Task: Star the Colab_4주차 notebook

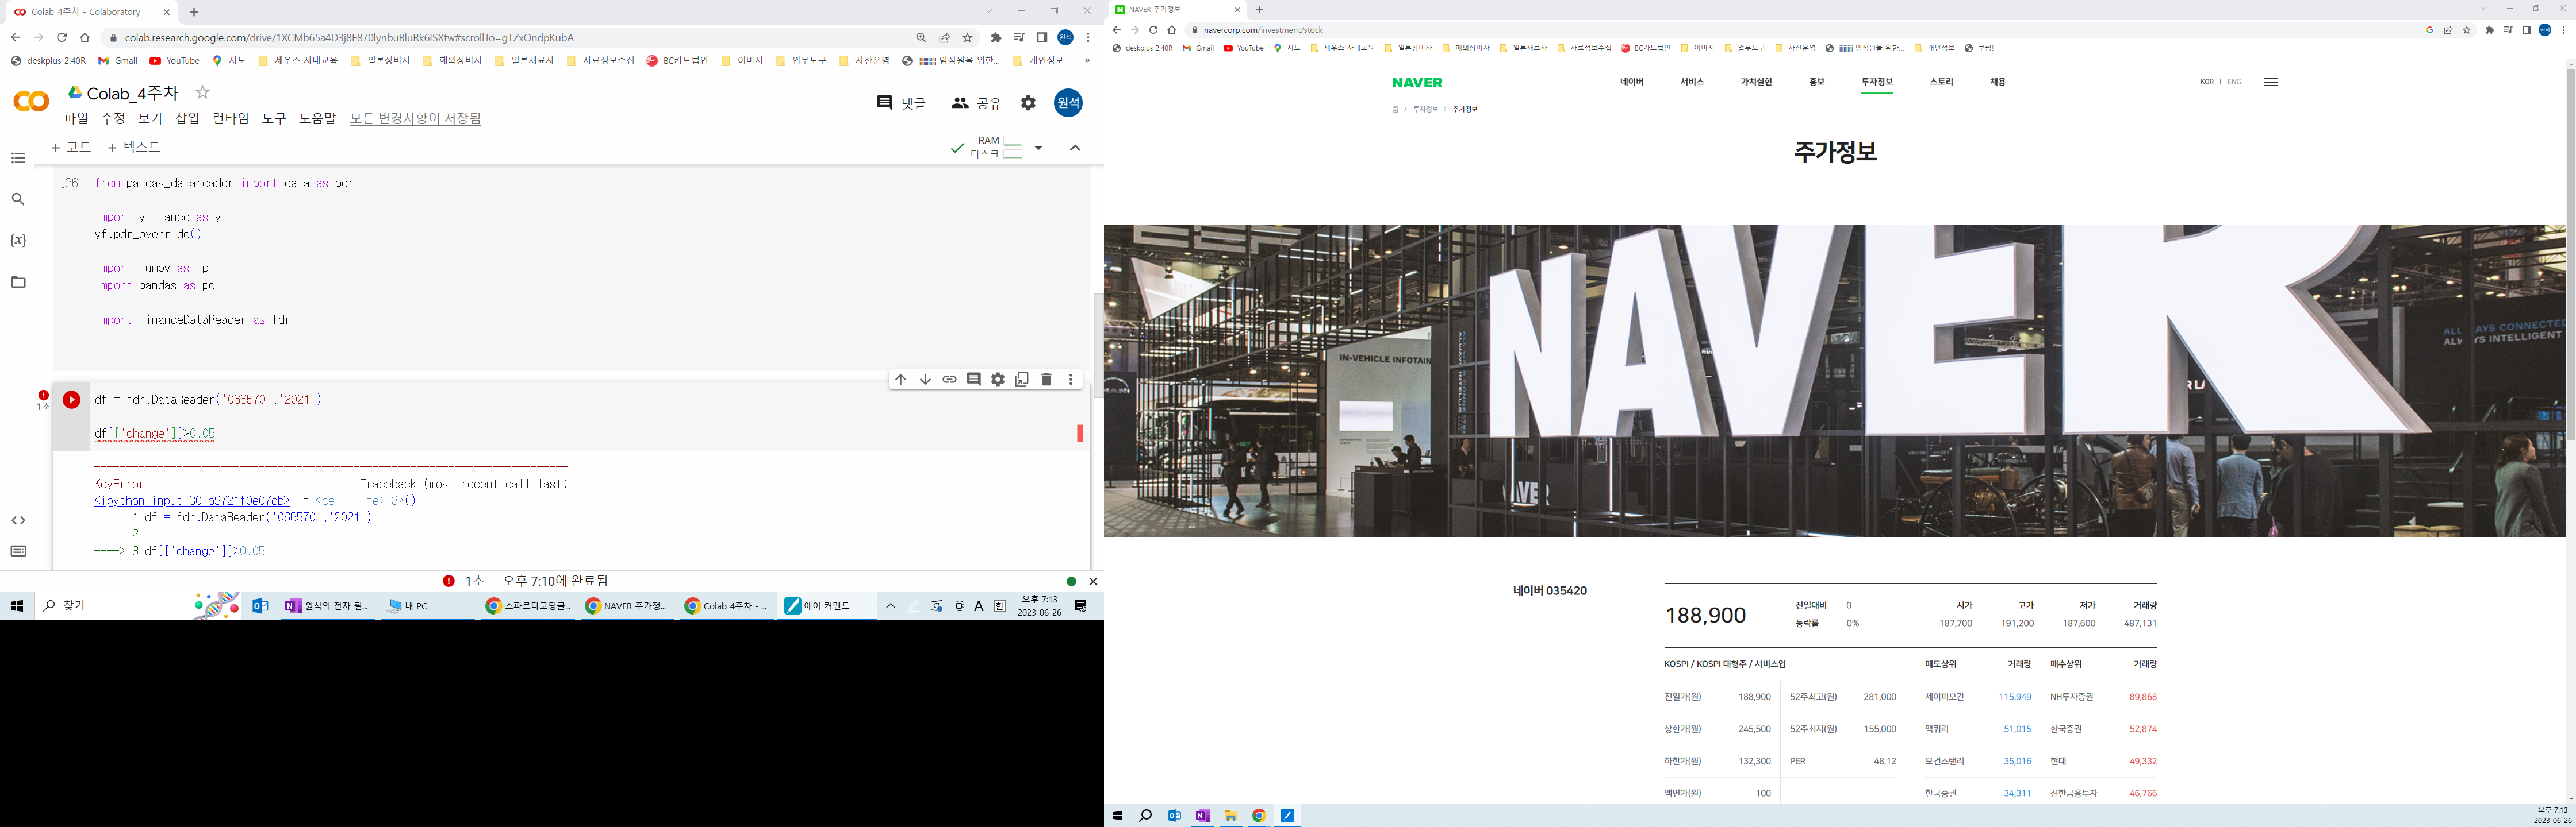Action: coord(203,93)
